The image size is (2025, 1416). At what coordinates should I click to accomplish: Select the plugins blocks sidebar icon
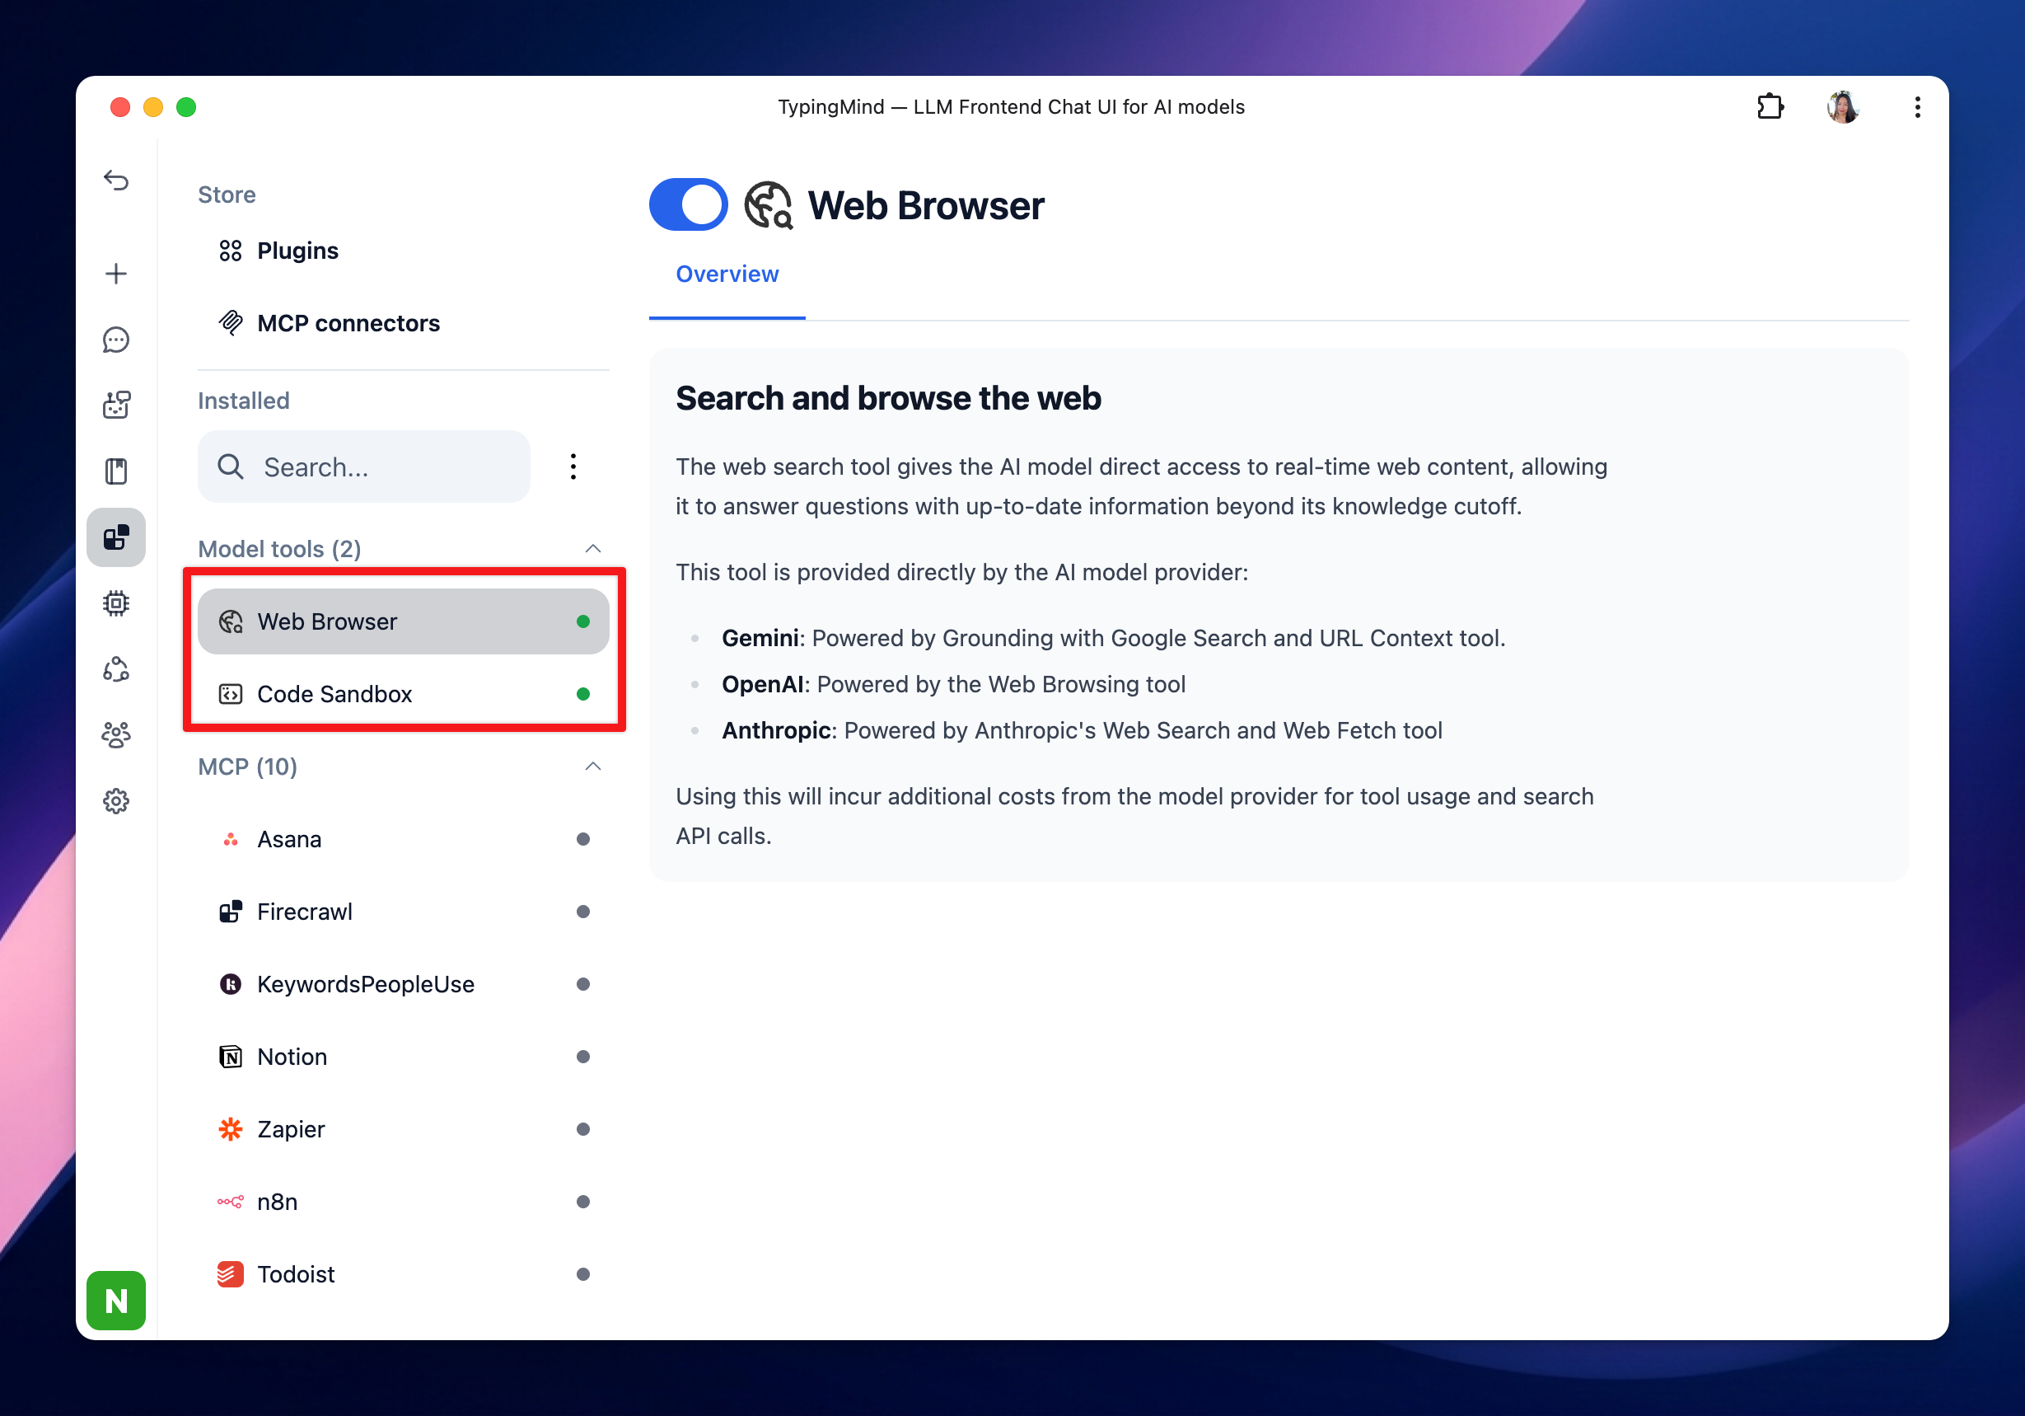(x=115, y=537)
